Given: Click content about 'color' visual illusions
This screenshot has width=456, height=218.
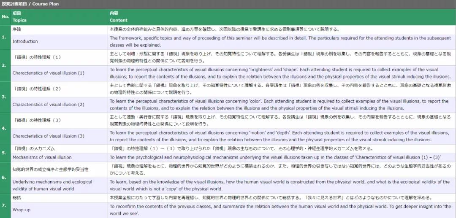Looking at the screenshot, I should point(282,105).
